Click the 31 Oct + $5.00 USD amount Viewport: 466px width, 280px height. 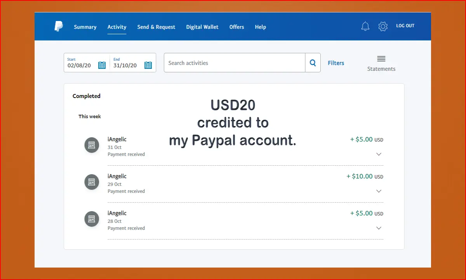(x=367, y=140)
